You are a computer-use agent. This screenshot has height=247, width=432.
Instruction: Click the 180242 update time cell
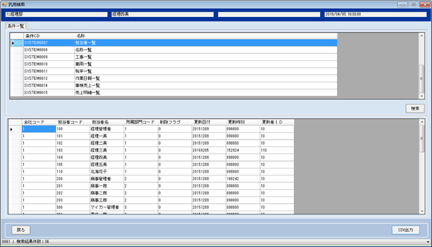[x=242, y=179]
